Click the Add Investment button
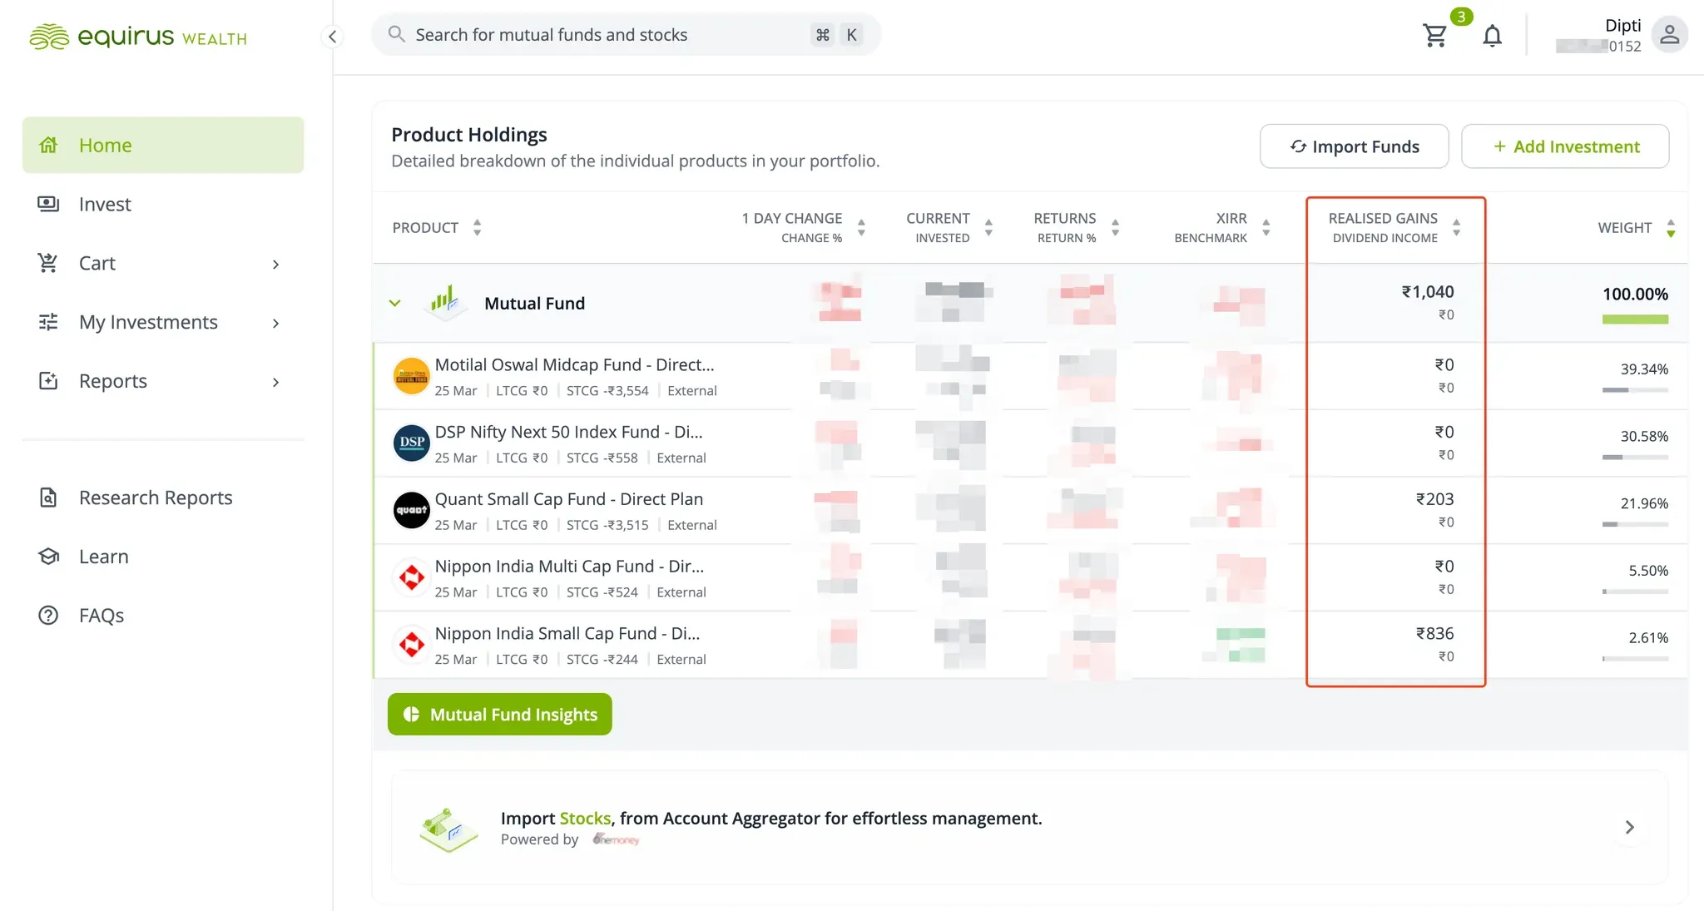This screenshot has height=911, width=1704. [x=1565, y=146]
